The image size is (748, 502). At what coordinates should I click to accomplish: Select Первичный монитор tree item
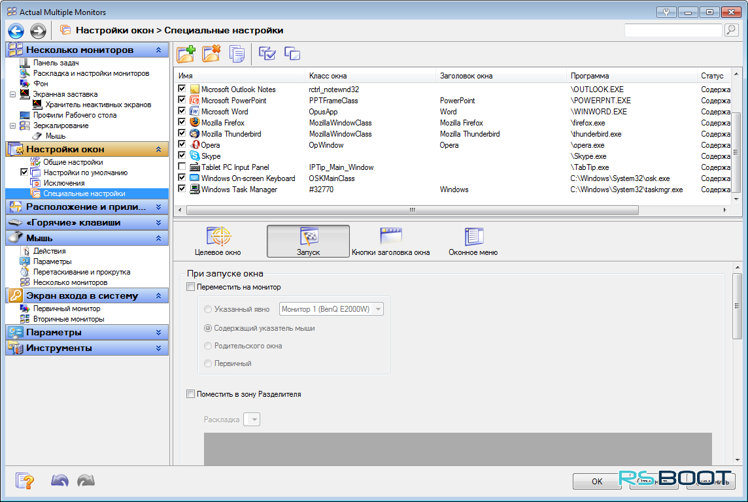[x=67, y=309]
